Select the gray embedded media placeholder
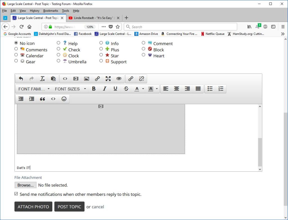 101,129
